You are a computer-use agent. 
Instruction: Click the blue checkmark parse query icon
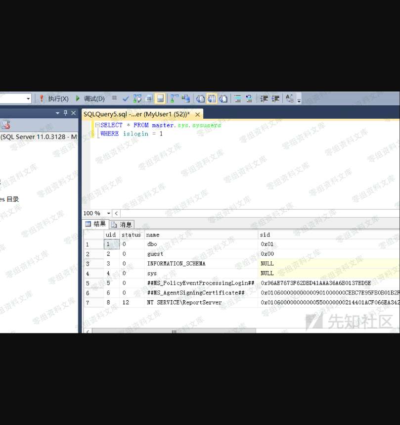(x=126, y=99)
